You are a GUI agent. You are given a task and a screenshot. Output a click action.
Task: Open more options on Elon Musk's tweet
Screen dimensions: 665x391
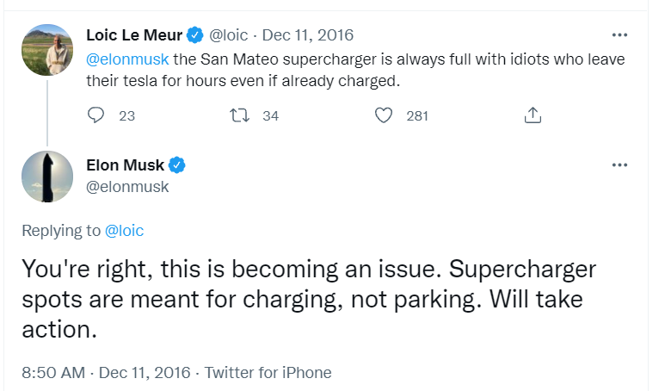(x=619, y=164)
